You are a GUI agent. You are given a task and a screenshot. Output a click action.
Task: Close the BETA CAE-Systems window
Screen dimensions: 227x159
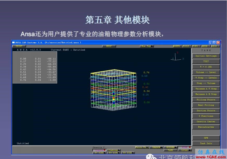click(218, 43)
